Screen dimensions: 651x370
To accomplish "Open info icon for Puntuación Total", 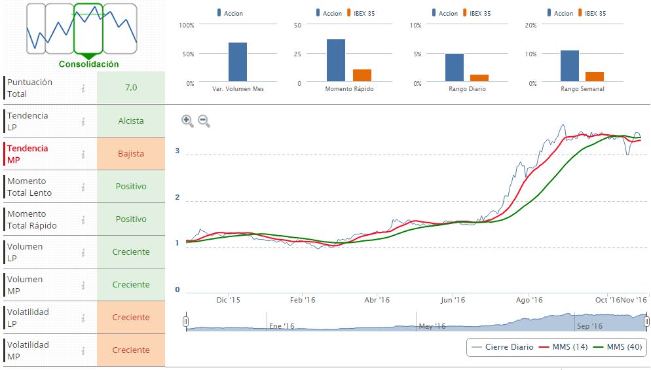I will click(83, 88).
